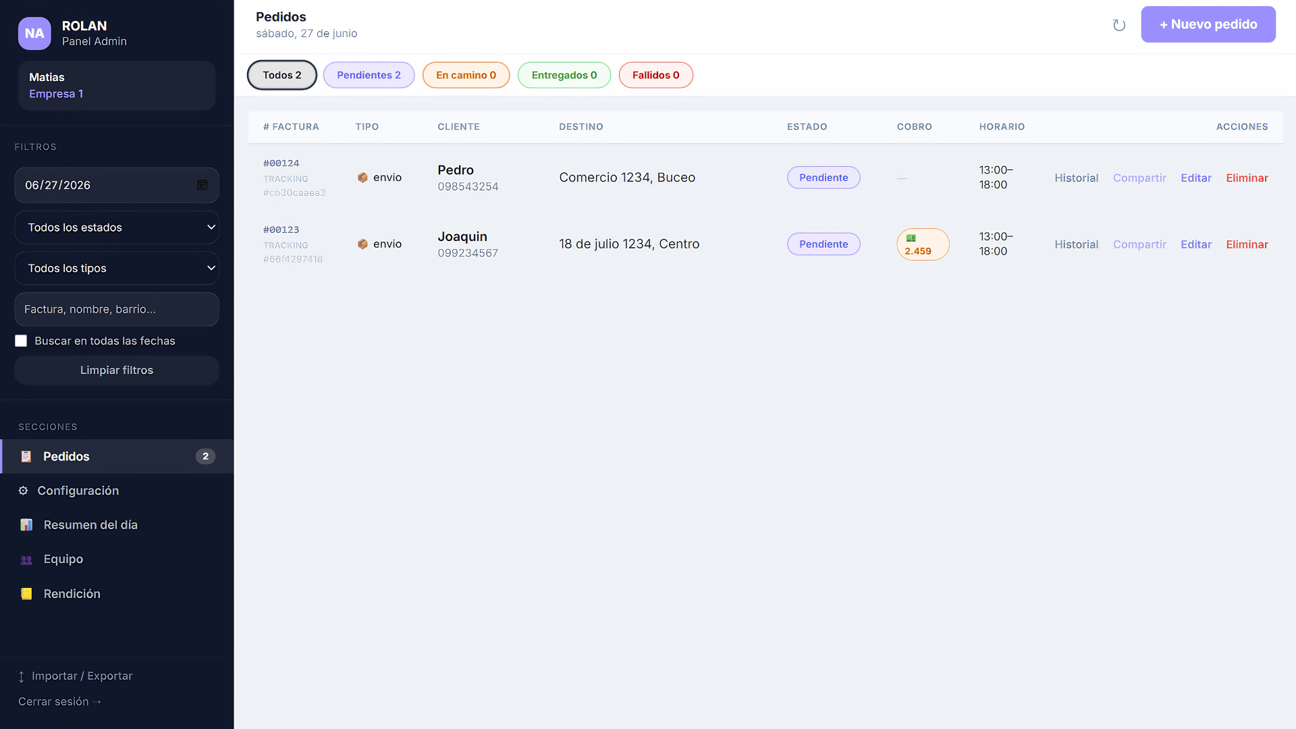Screen dimensions: 1296x729
Task: Open the Todos los tipos dropdown
Action: [117, 268]
